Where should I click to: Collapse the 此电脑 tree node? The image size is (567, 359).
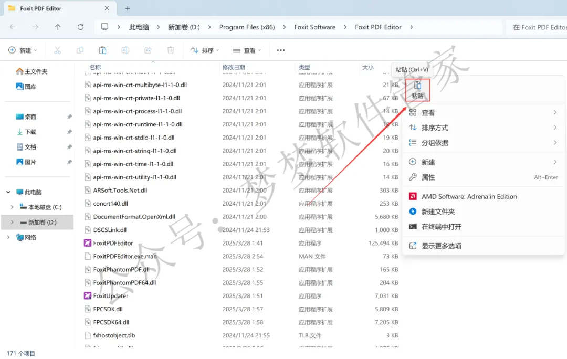(x=8, y=192)
